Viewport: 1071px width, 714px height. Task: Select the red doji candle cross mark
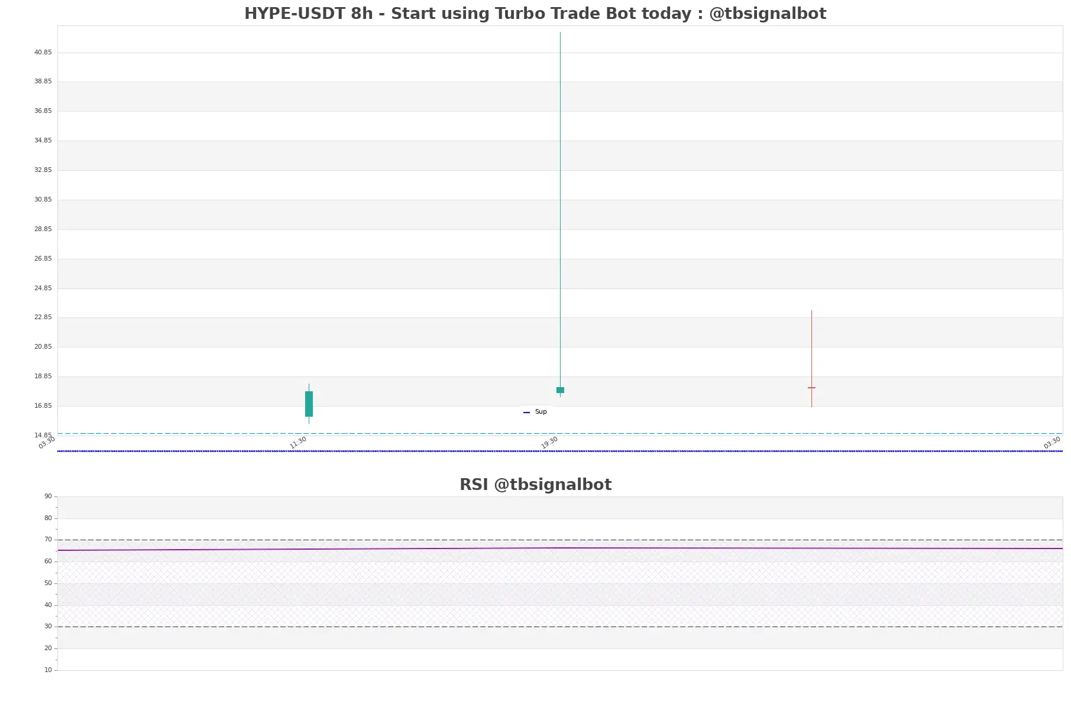[x=811, y=388]
